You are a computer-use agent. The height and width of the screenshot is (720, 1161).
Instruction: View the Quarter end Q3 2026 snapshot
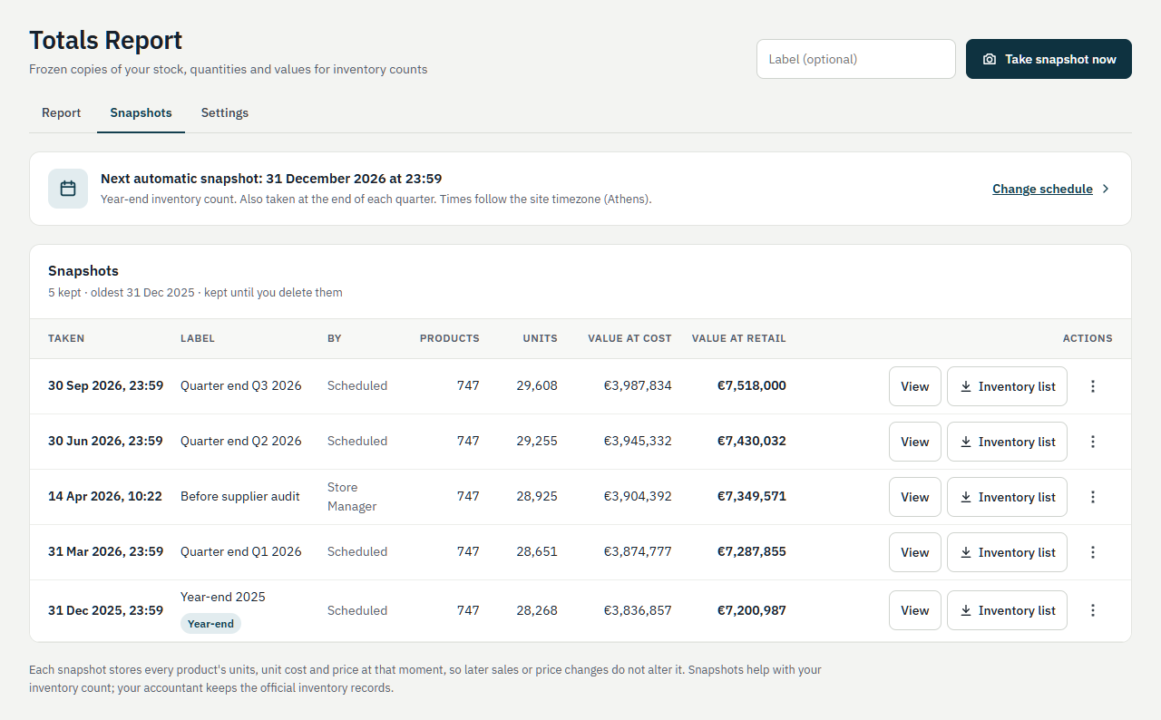[915, 386]
